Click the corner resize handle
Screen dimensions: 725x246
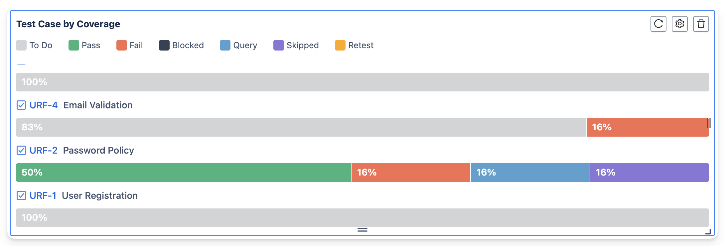point(708,232)
